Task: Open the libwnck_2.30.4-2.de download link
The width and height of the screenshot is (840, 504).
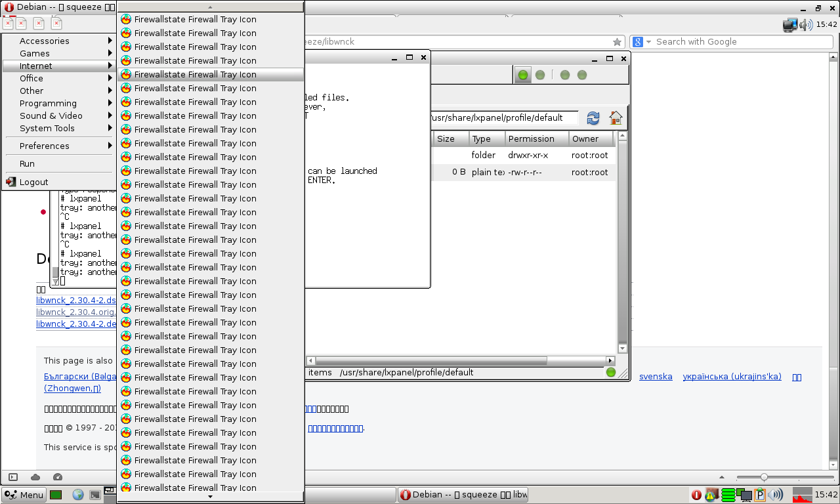Action: tap(76, 324)
